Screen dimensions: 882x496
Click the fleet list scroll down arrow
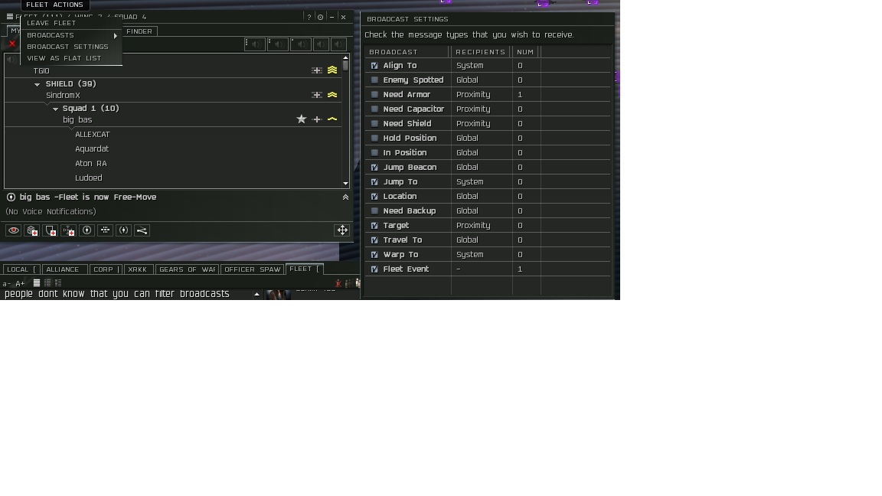pos(345,184)
